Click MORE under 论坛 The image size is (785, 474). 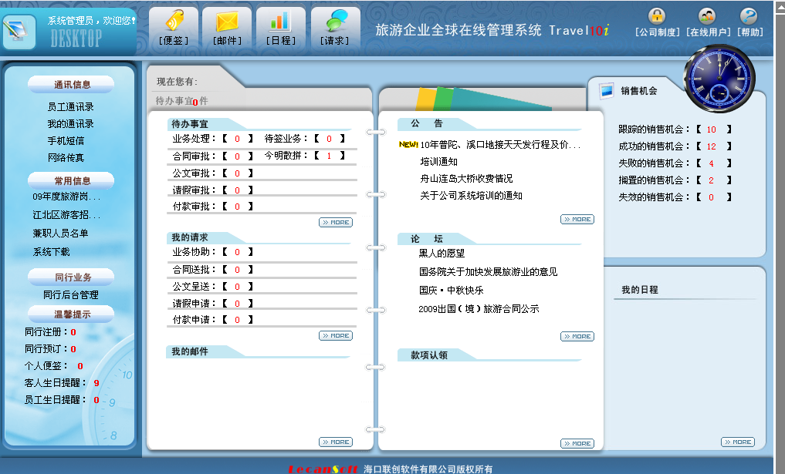tap(577, 337)
